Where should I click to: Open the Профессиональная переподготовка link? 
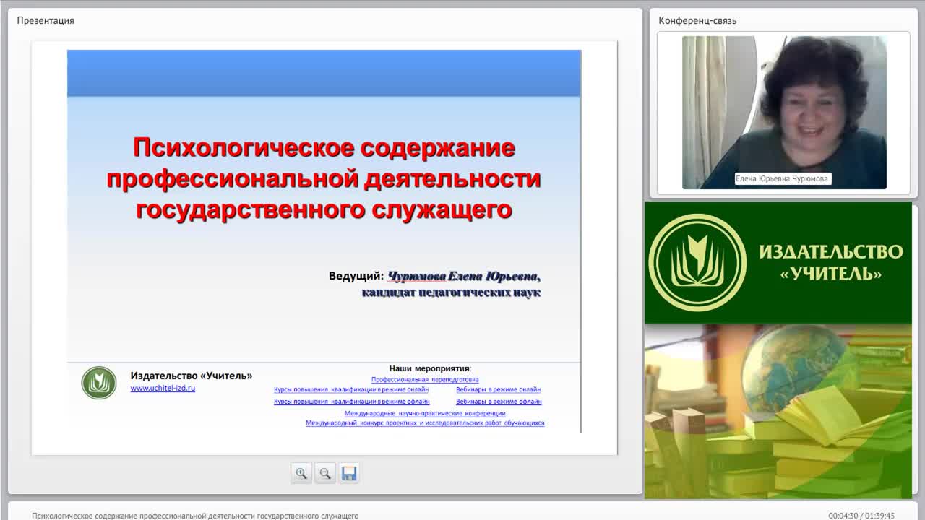pyautogui.click(x=425, y=379)
